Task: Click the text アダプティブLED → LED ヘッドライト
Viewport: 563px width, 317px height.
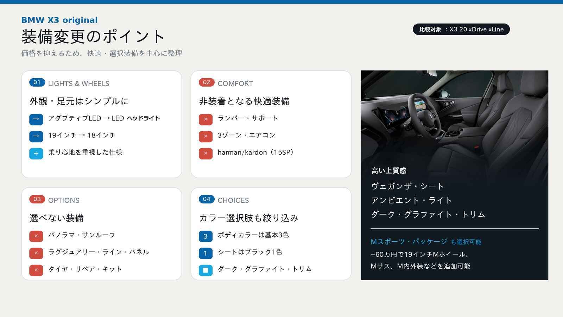Action: [104, 118]
